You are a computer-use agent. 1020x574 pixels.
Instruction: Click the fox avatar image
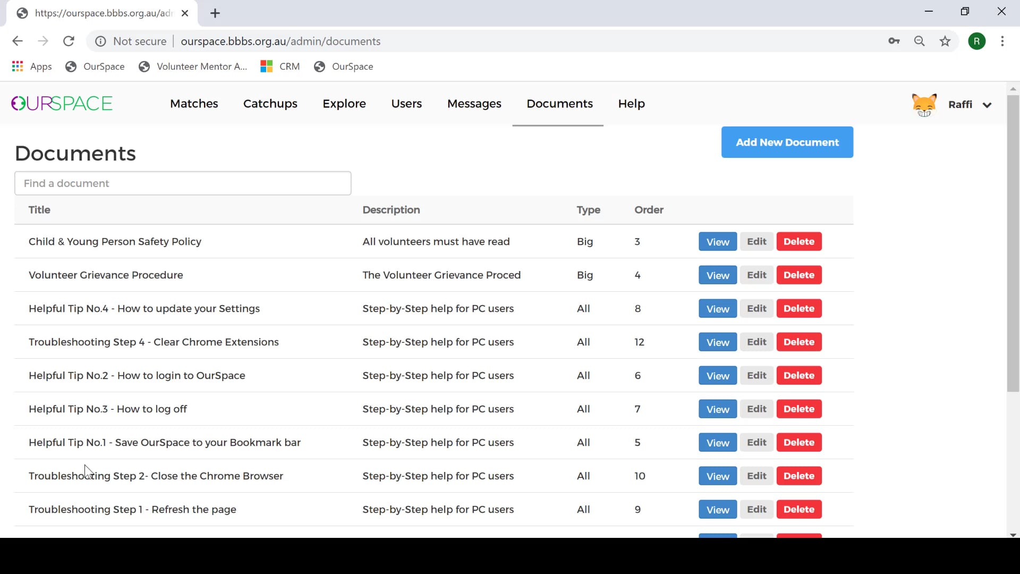pyautogui.click(x=924, y=105)
